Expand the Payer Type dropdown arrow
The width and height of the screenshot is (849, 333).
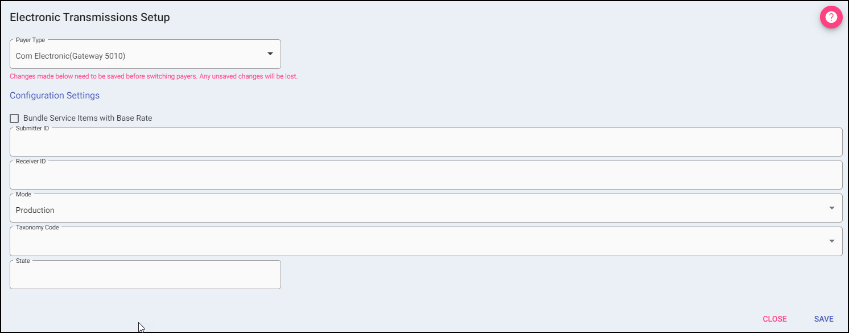click(x=270, y=54)
